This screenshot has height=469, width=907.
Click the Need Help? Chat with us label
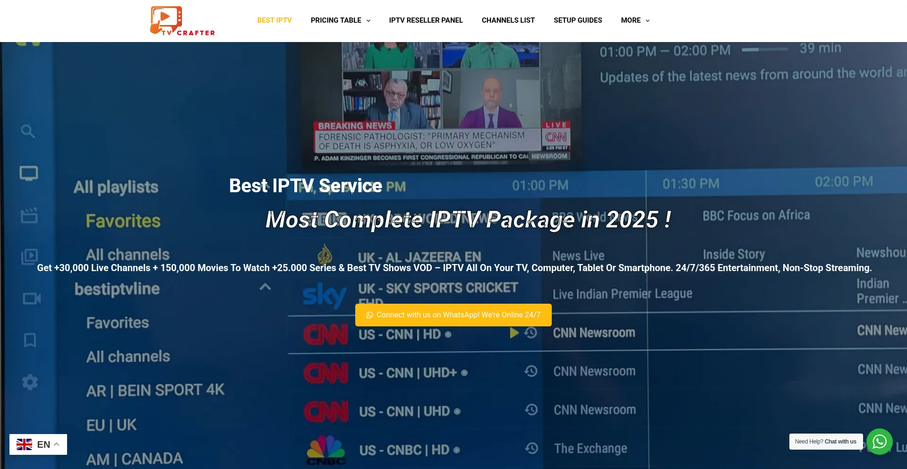coord(826,442)
